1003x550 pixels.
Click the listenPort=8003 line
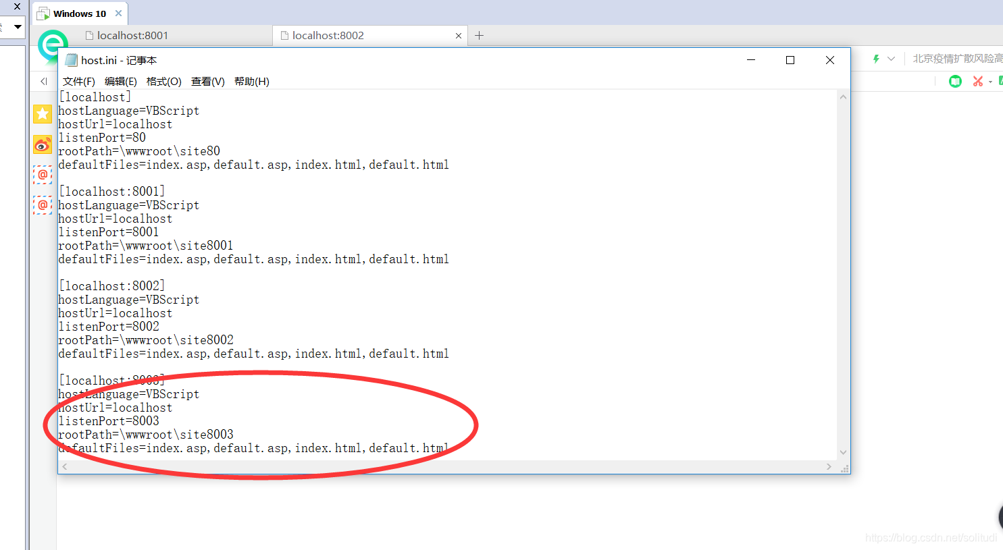point(109,421)
